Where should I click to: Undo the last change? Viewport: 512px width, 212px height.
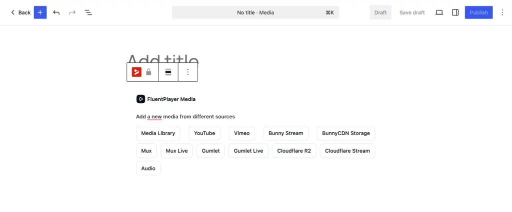click(x=56, y=12)
